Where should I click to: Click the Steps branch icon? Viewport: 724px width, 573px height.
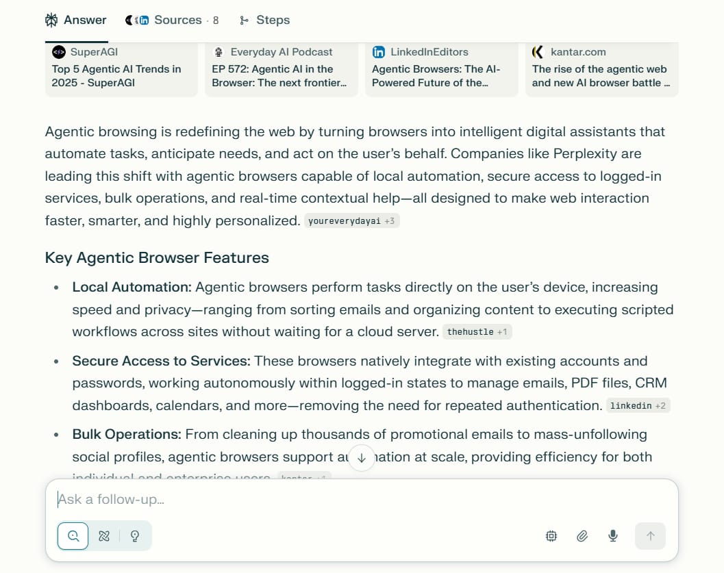pos(245,21)
